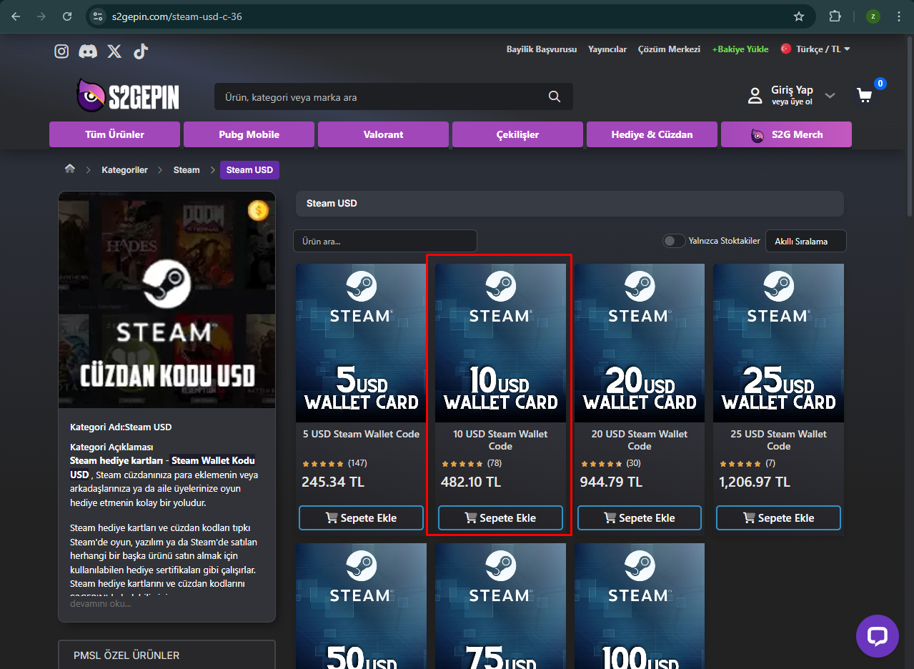Open the Yayıncılar link
Viewport: 914px width, 669px height.
coord(607,49)
